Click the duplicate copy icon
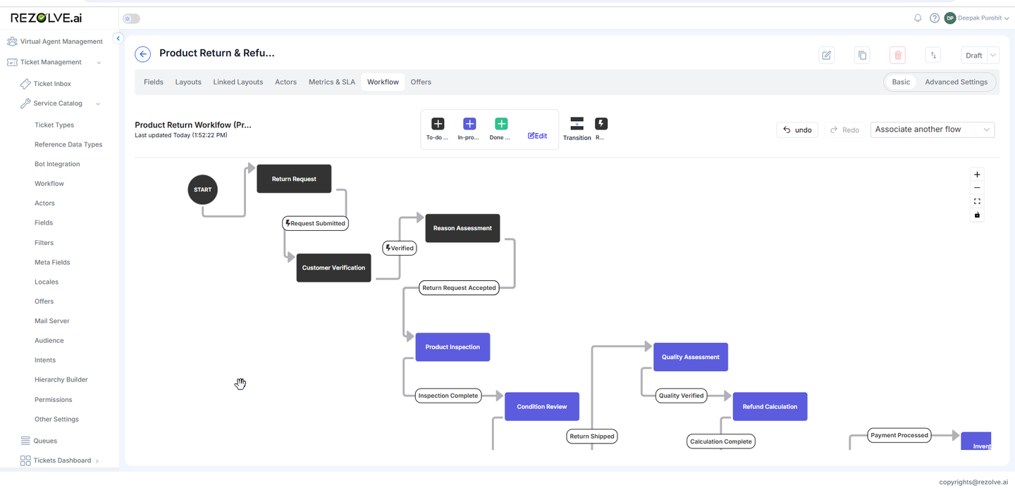 [862, 55]
